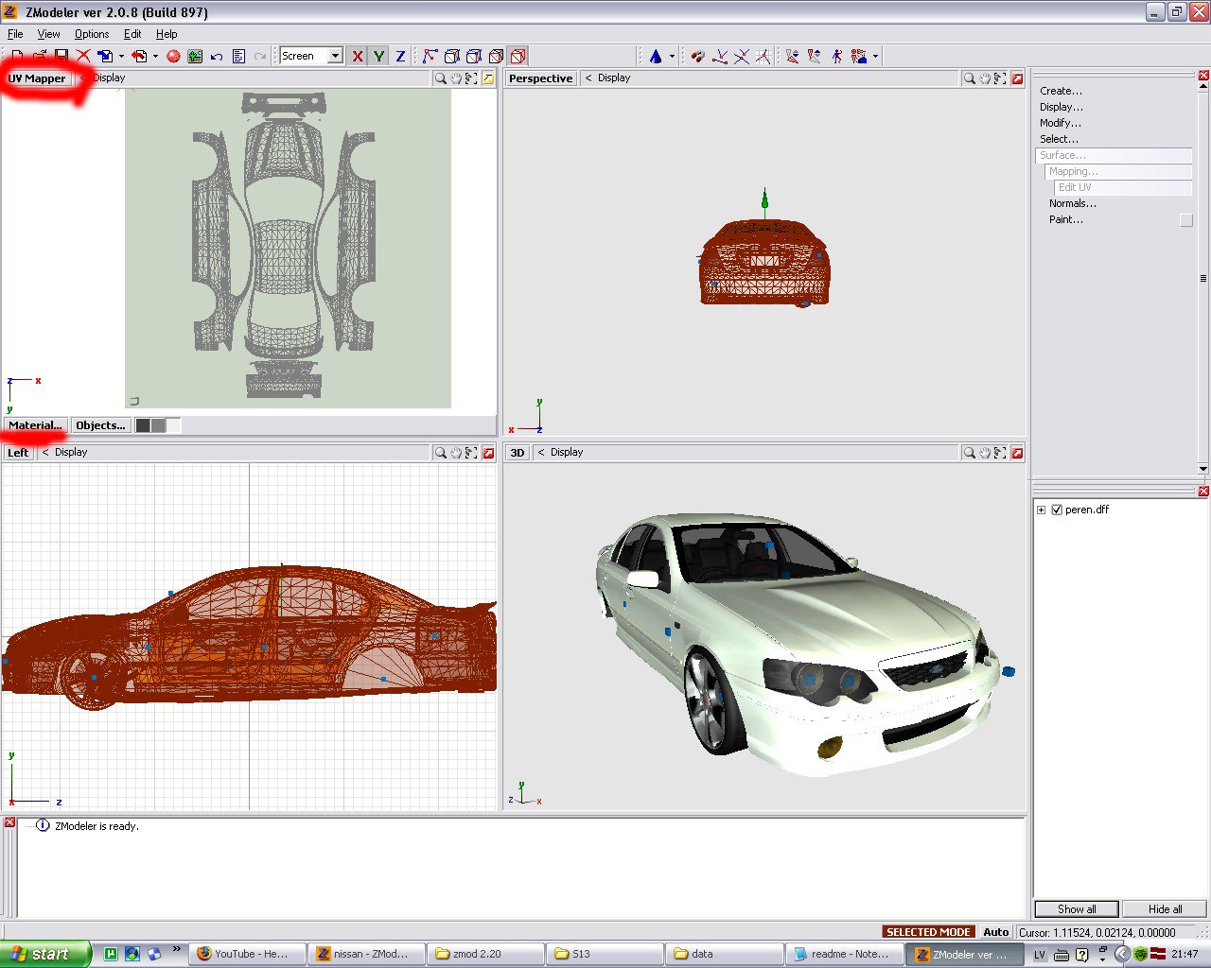Click the magnet snap tool icon
Viewport: 1211px width, 968px height.
pos(697,57)
